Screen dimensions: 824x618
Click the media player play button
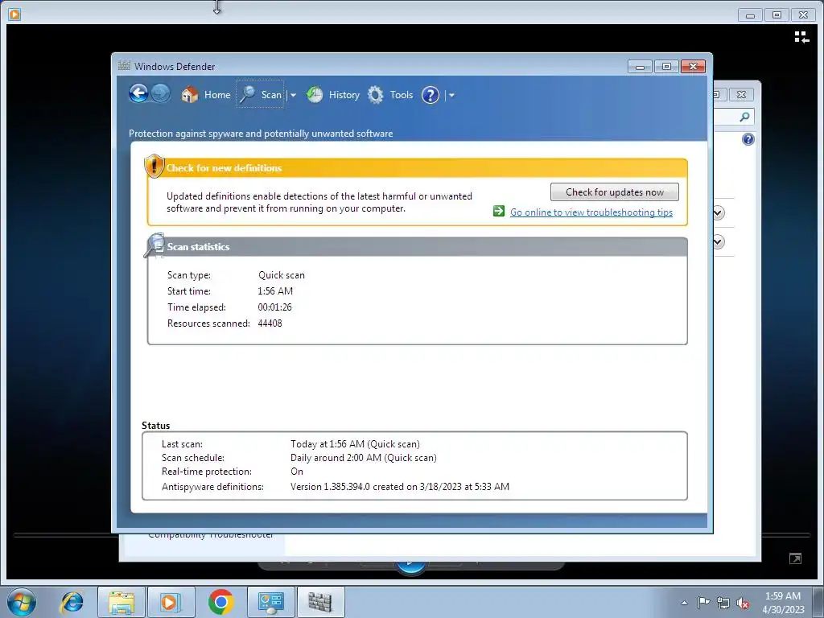[410, 566]
